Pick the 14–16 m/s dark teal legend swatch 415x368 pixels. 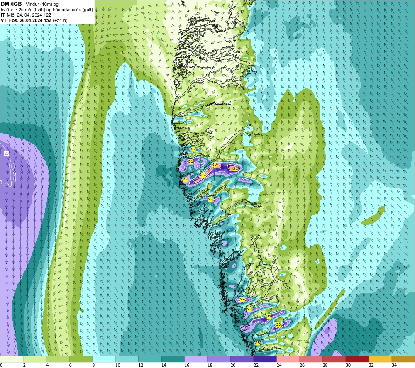(x=173, y=359)
